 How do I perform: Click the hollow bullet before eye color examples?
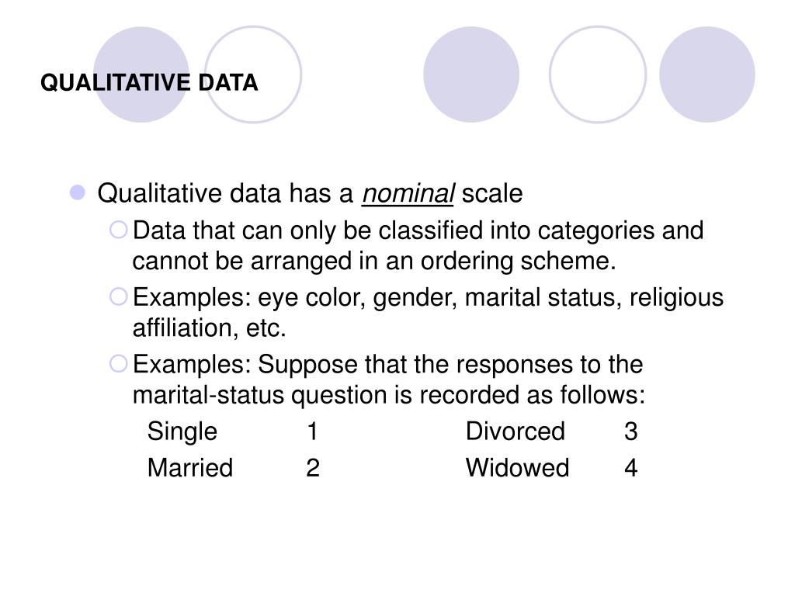point(118,296)
